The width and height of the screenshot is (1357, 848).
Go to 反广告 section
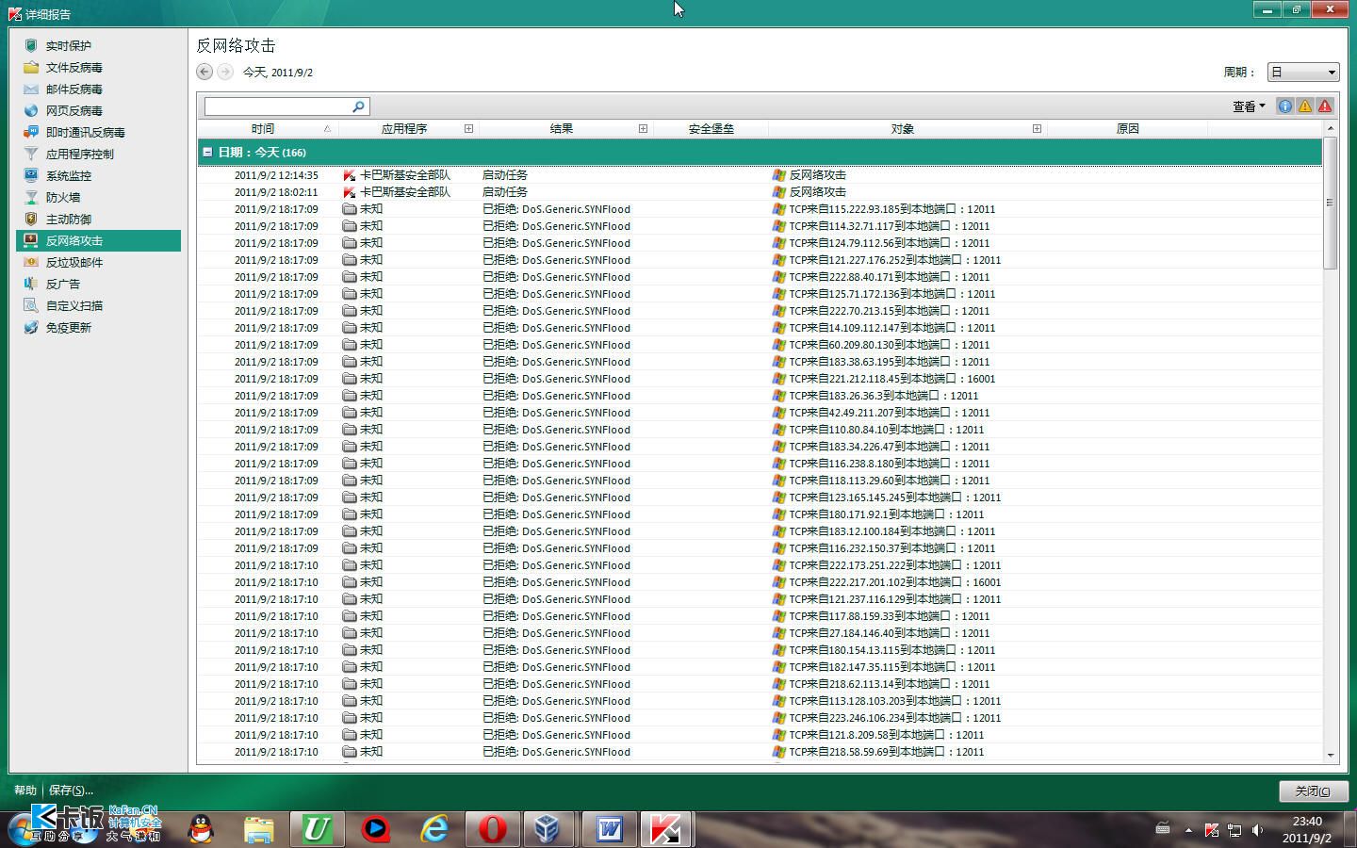tap(63, 284)
